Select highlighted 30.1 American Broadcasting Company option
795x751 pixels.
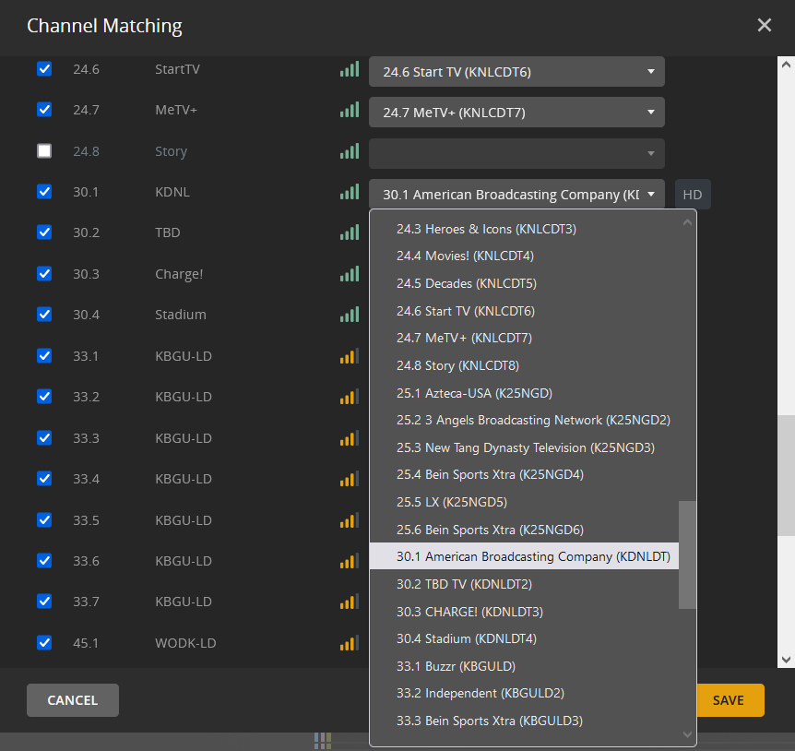(x=524, y=556)
